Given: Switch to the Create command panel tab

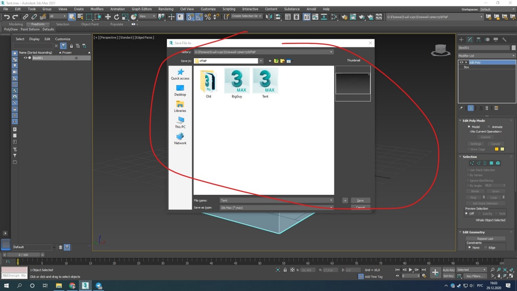Looking at the screenshot, I should [461, 40].
